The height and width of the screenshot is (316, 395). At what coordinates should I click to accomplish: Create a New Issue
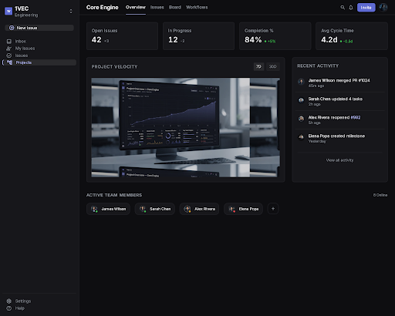coord(39,28)
